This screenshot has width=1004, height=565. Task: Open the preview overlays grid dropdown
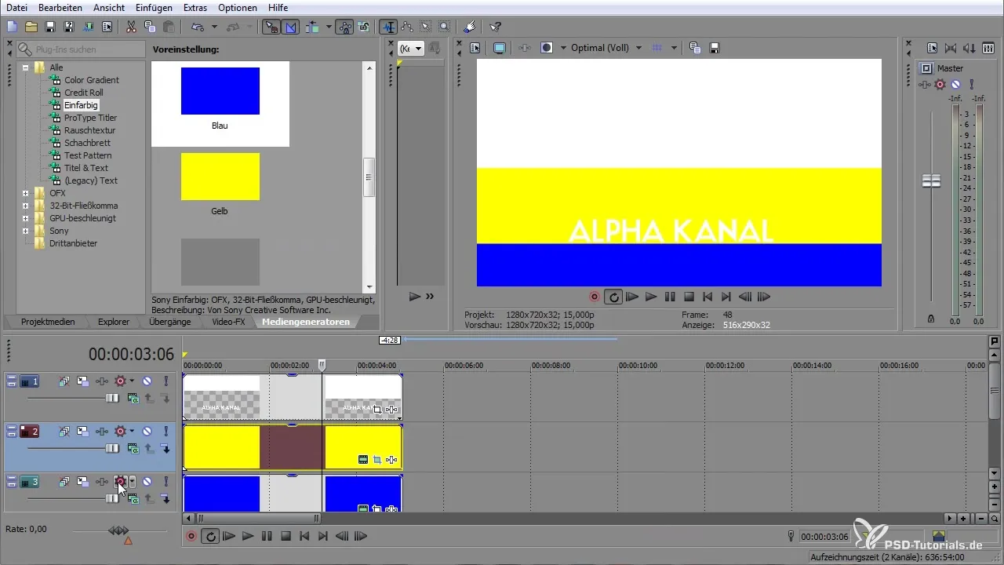tap(675, 48)
